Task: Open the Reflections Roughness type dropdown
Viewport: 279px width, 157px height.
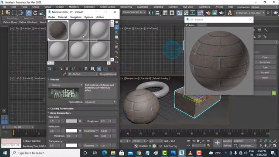Action: 91,131
